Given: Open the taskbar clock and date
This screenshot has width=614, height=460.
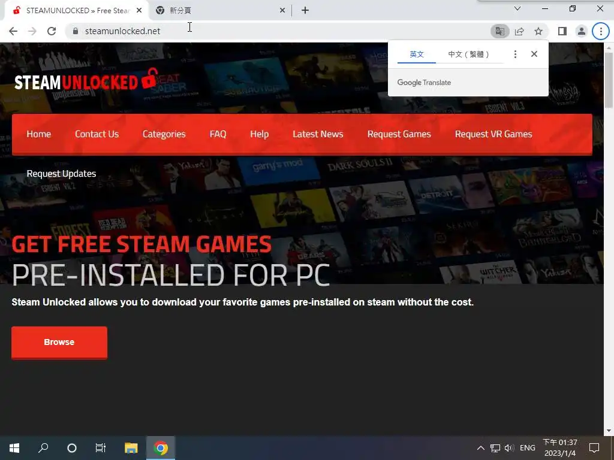Looking at the screenshot, I should coord(560,448).
